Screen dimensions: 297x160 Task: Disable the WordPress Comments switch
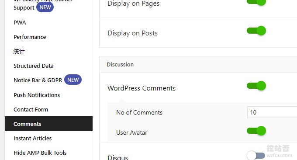click(x=256, y=86)
